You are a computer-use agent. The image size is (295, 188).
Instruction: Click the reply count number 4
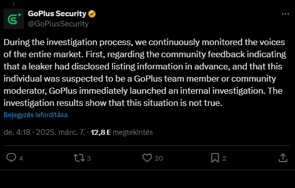tap(21, 159)
